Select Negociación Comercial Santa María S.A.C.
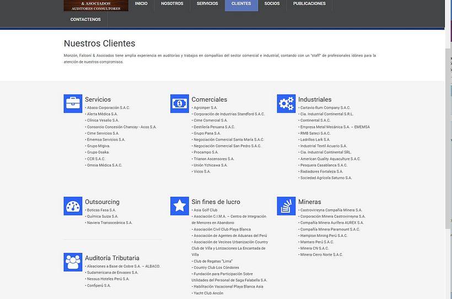This screenshot has height=299, width=452. (229, 140)
